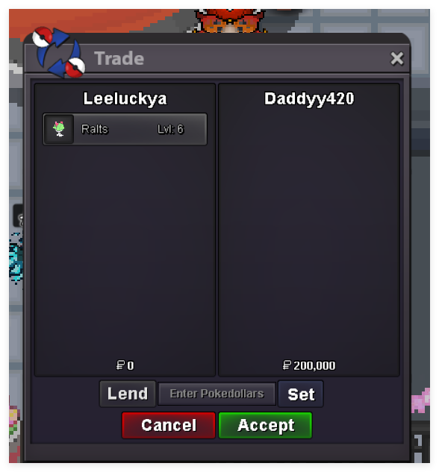This screenshot has height=472, width=439.
Task: Click the Accept button
Action: pos(265,425)
